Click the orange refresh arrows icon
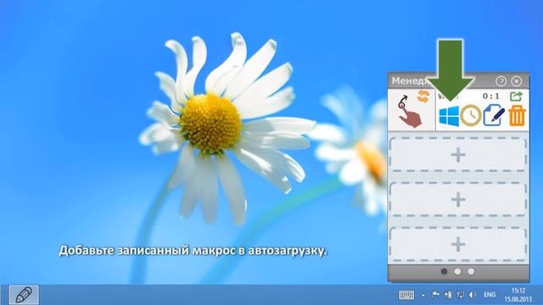543x305 pixels. click(423, 97)
